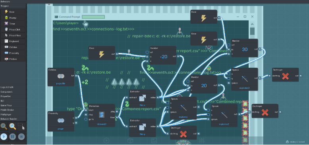Click the Animation node 'done' output port
The image size is (309, 145).
[x=116, y=118]
